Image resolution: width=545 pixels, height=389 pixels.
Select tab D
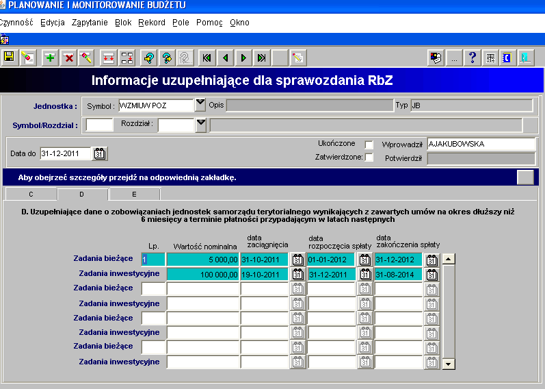click(x=82, y=194)
